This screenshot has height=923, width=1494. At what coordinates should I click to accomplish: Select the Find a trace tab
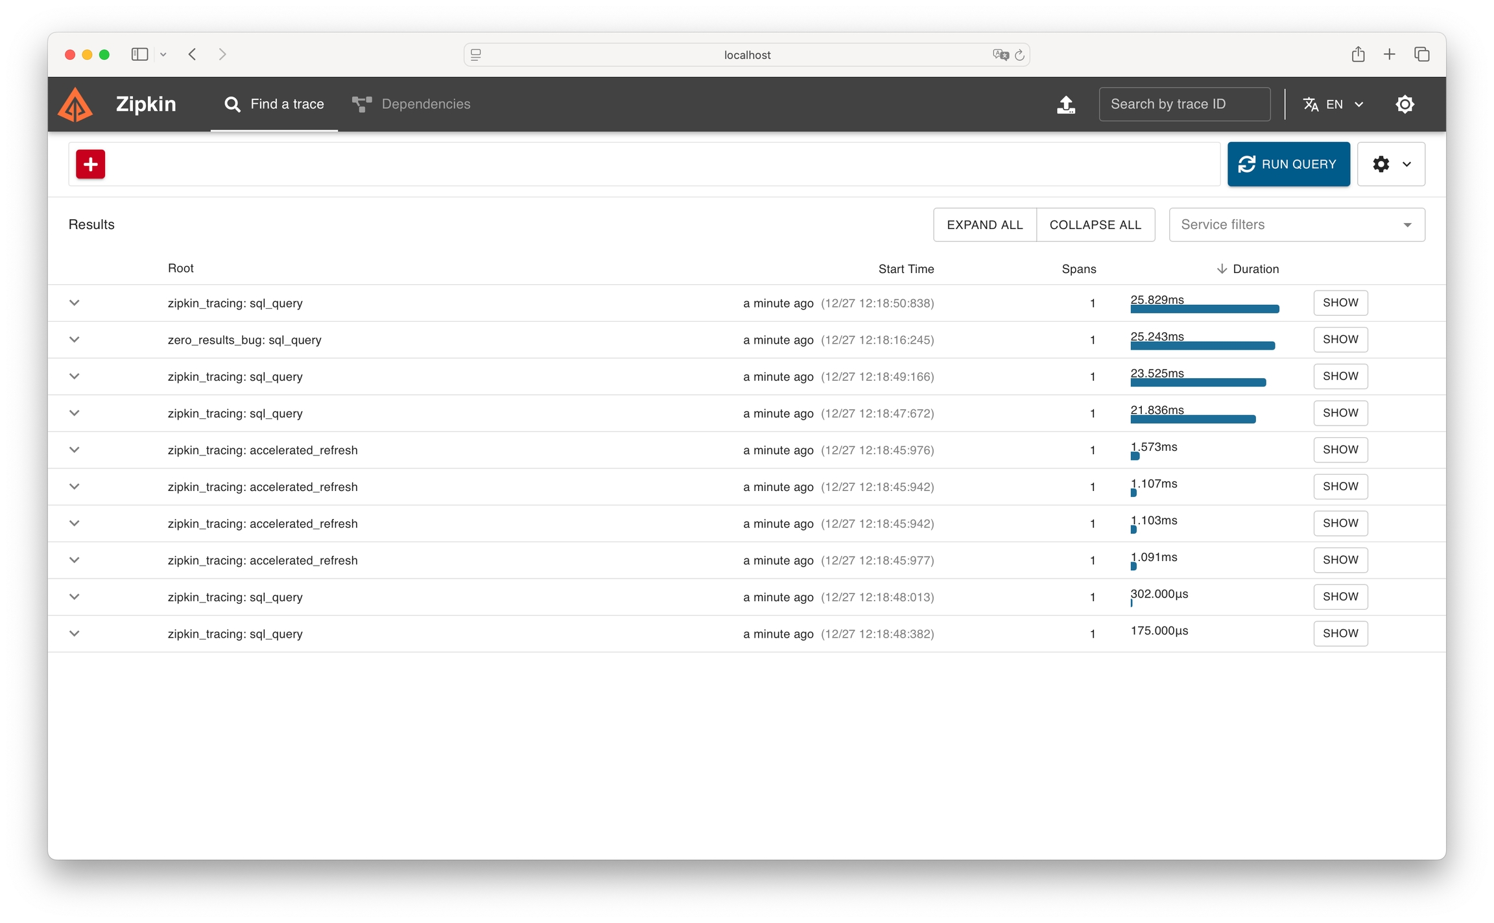coord(274,104)
